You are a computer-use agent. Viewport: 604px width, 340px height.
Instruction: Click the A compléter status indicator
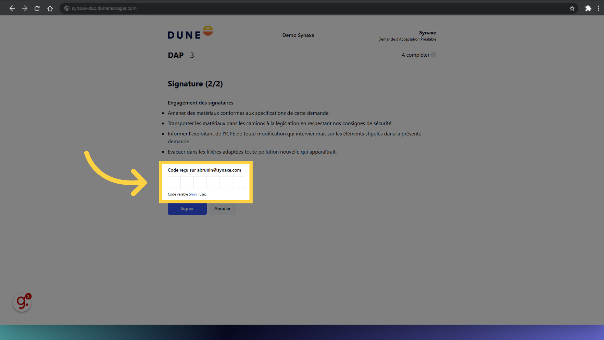[x=434, y=54]
